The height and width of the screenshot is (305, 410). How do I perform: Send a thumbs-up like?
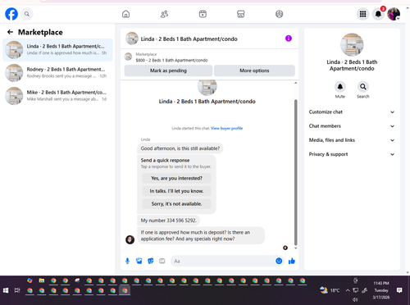tap(292, 261)
